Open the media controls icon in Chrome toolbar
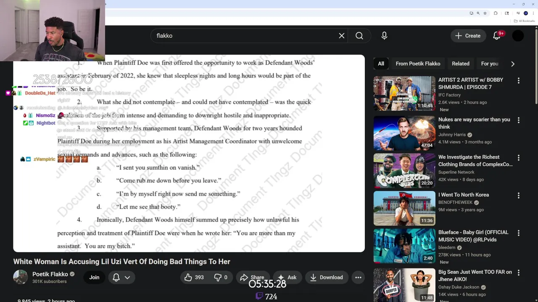Image resolution: width=538 pixels, height=302 pixels. 518,13
